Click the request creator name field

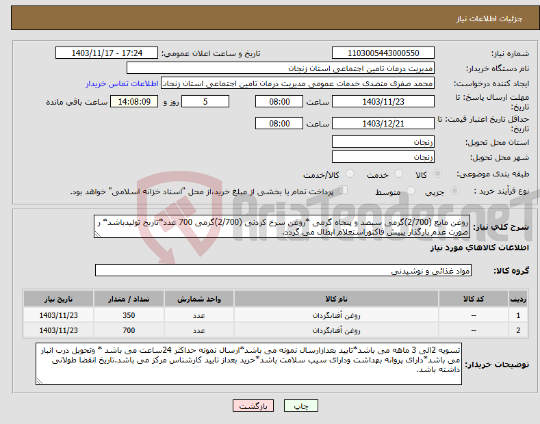pyautogui.click(x=298, y=83)
